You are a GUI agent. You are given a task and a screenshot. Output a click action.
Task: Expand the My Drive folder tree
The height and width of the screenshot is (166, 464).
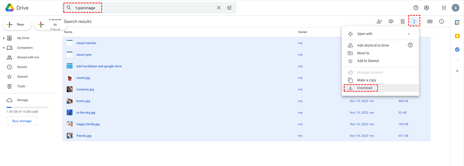(x=4, y=38)
